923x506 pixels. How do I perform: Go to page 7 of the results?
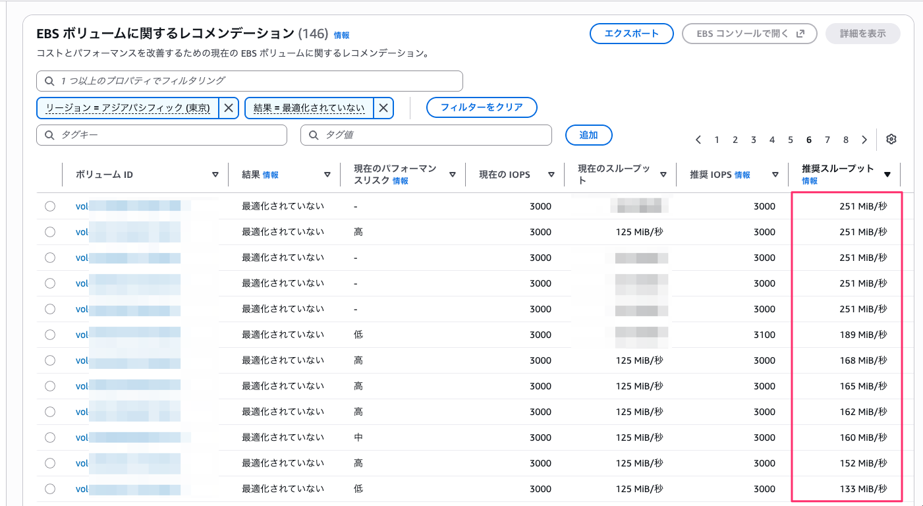click(x=827, y=140)
